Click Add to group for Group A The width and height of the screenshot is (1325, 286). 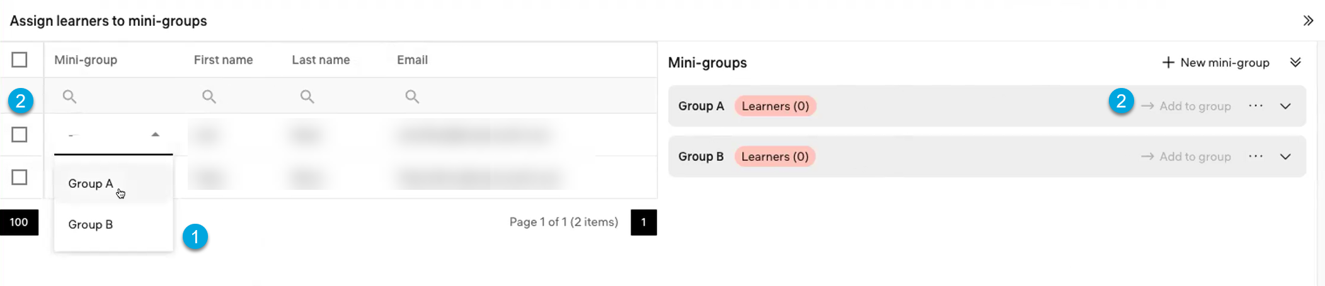tap(1186, 106)
